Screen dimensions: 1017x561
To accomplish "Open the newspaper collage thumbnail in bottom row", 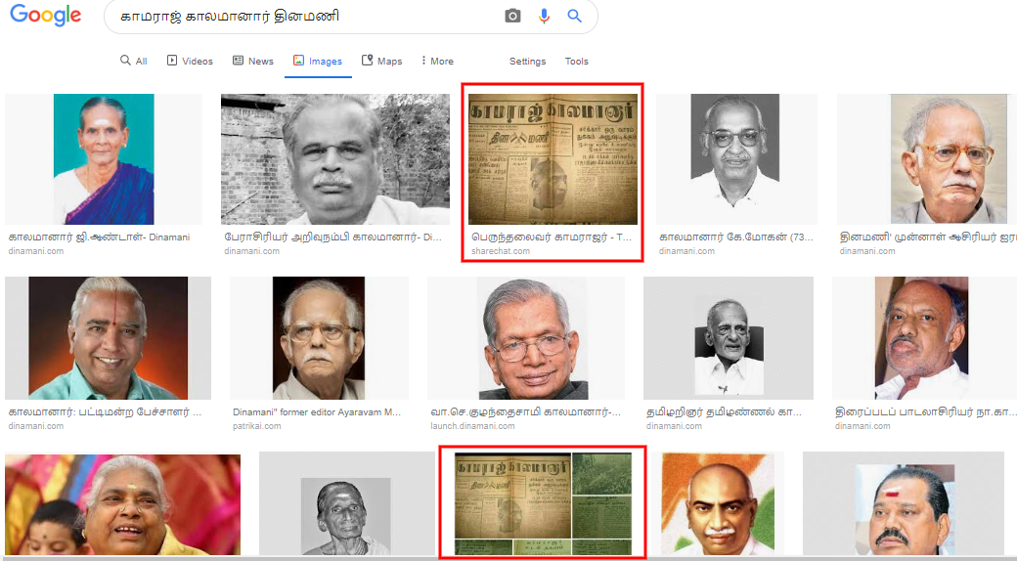I will coord(543,504).
